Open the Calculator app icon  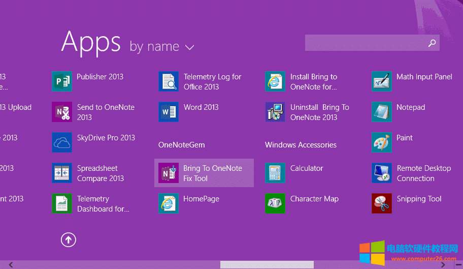pos(275,173)
